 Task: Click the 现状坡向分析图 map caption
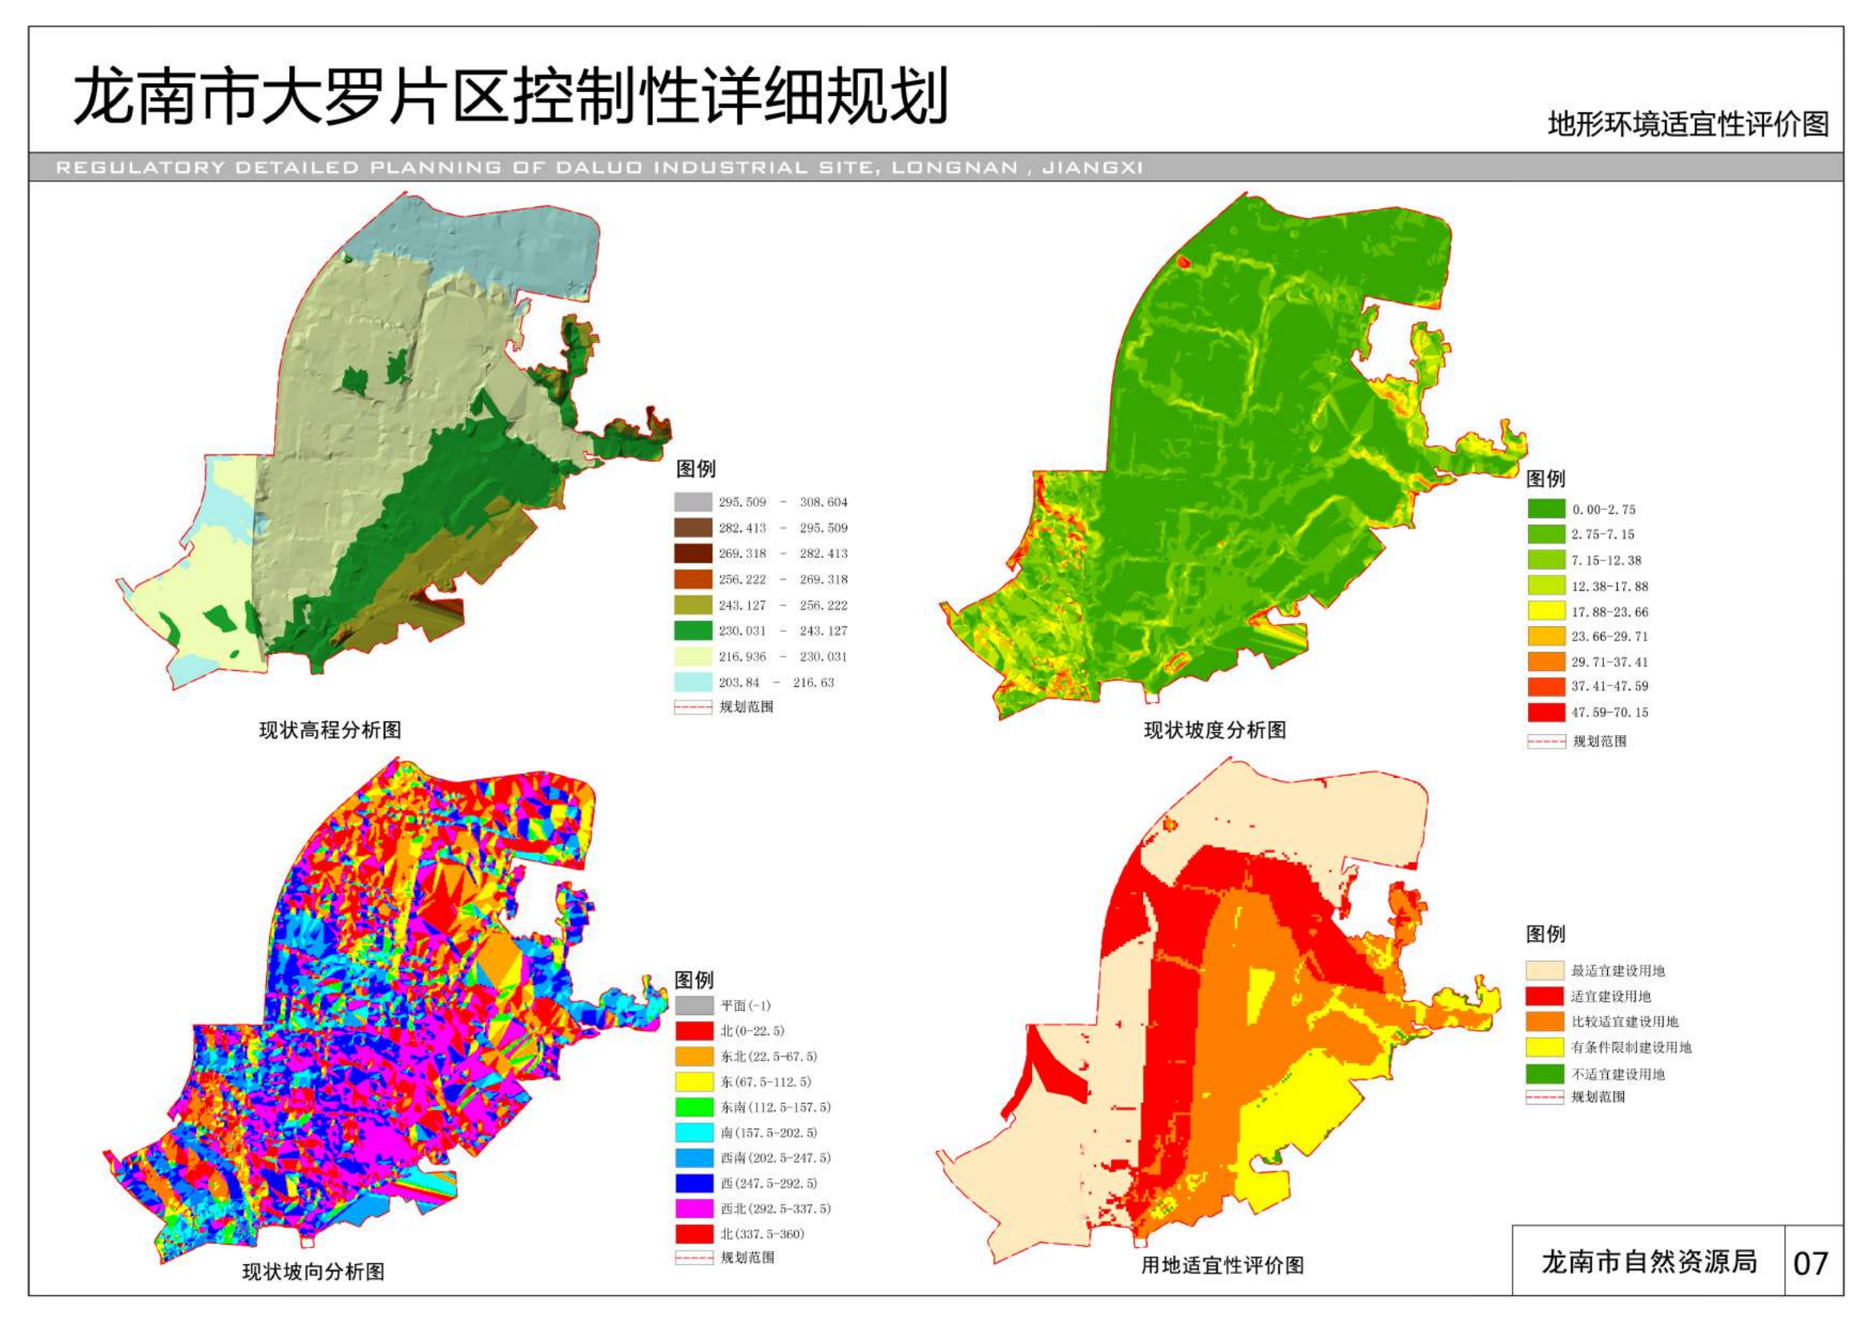click(313, 1271)
